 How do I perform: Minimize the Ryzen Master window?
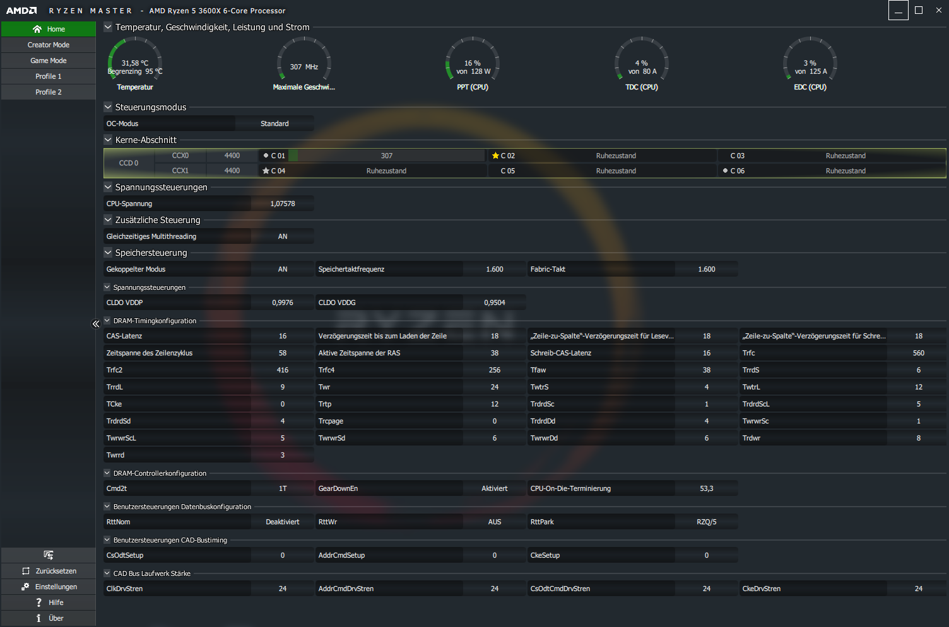point(899,10)
